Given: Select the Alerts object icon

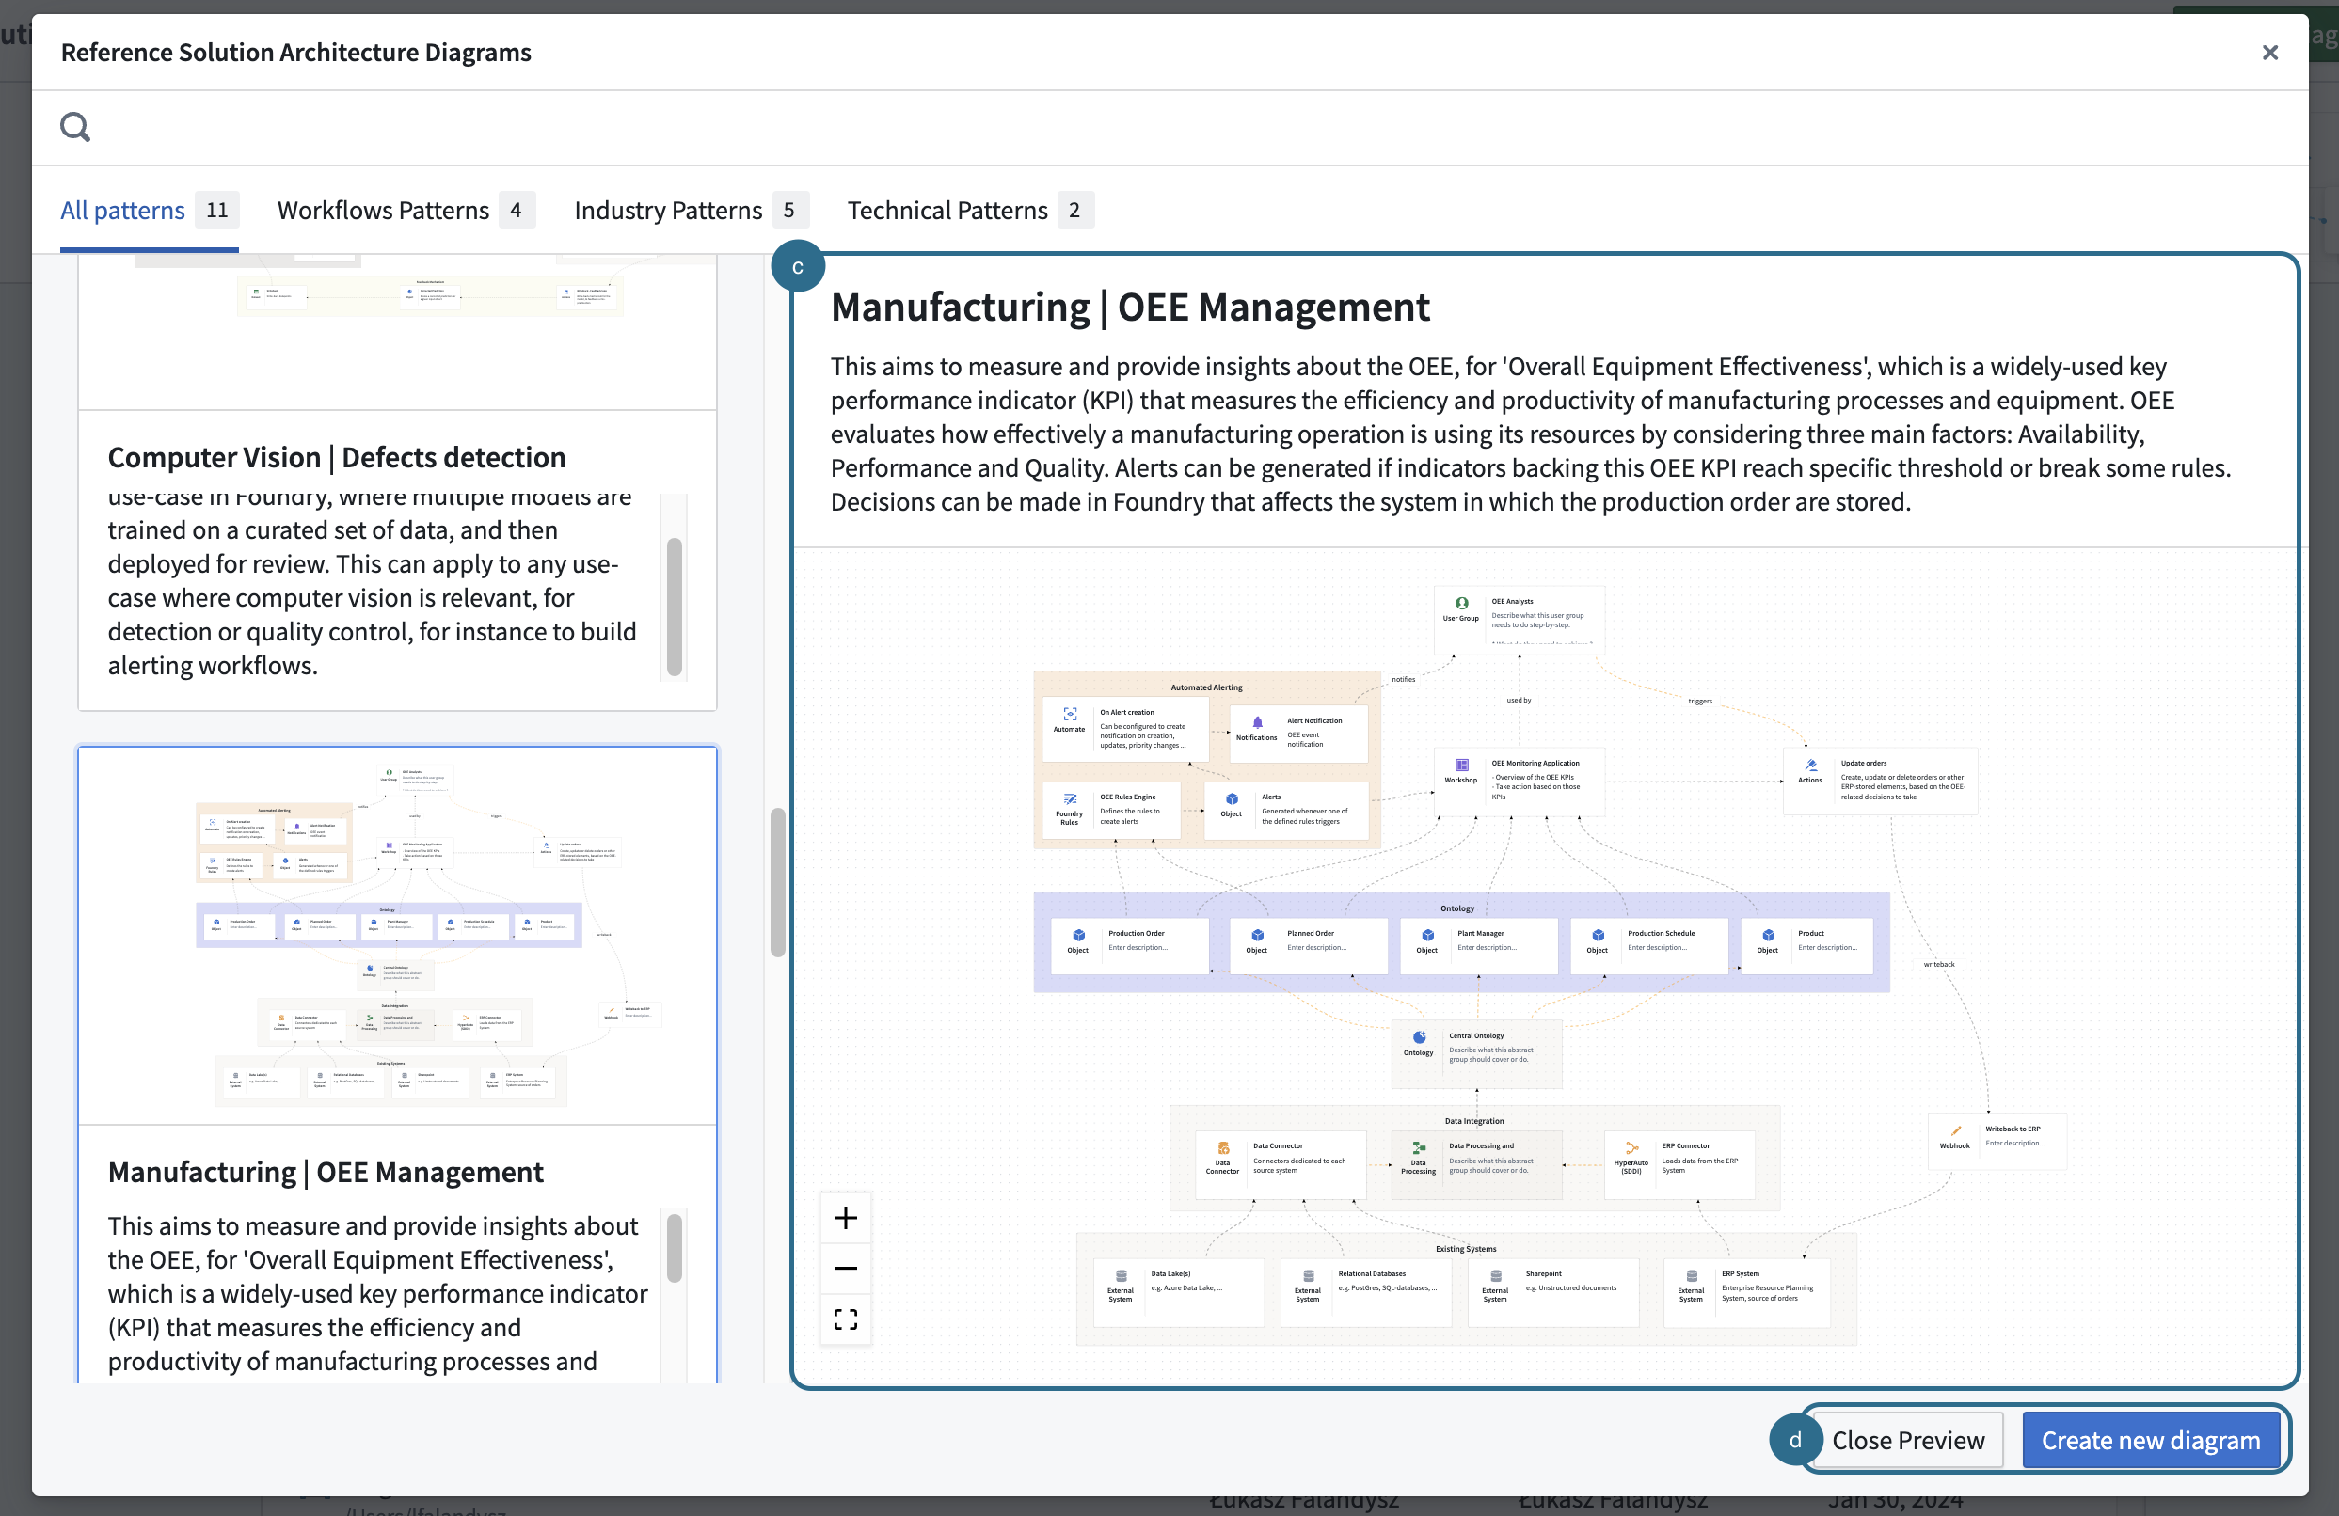Looking at the screenshot, I should click(1232, 798).
